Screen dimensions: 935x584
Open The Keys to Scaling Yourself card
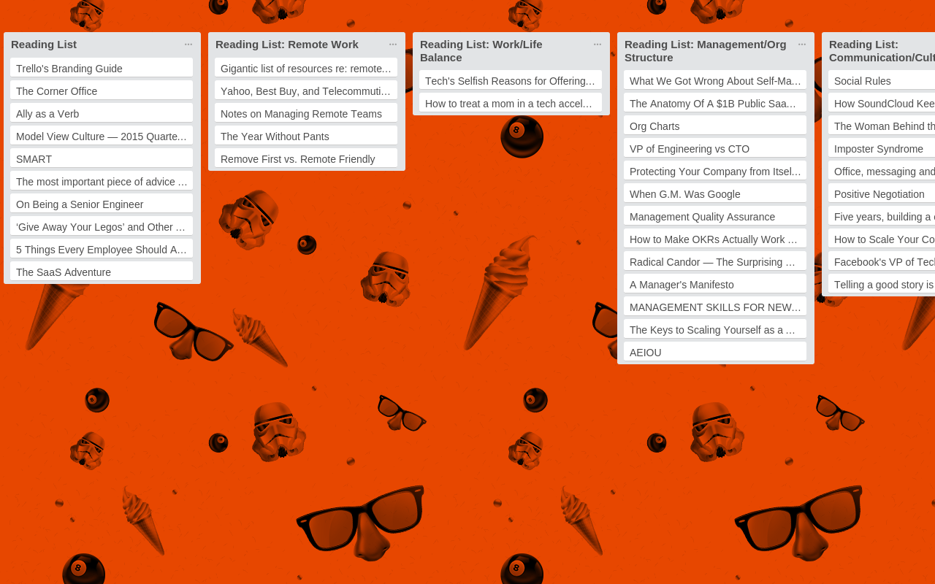click(715, 329)
